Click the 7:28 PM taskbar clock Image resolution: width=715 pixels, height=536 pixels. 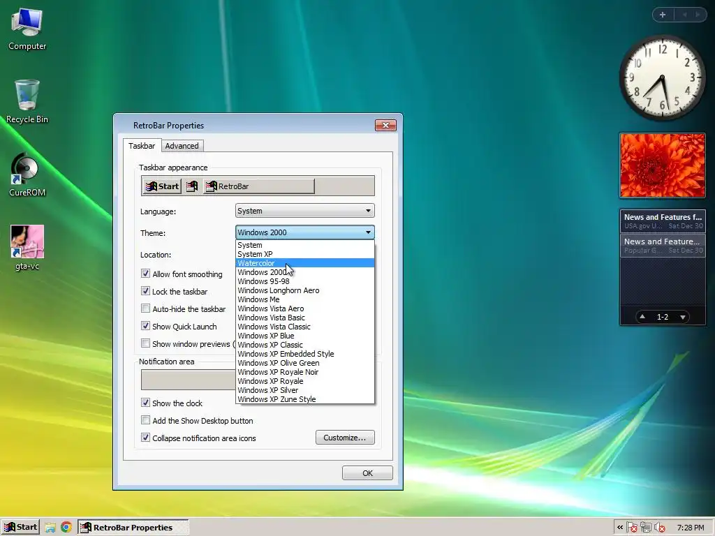pyautogui.click(x=691, y=528)
